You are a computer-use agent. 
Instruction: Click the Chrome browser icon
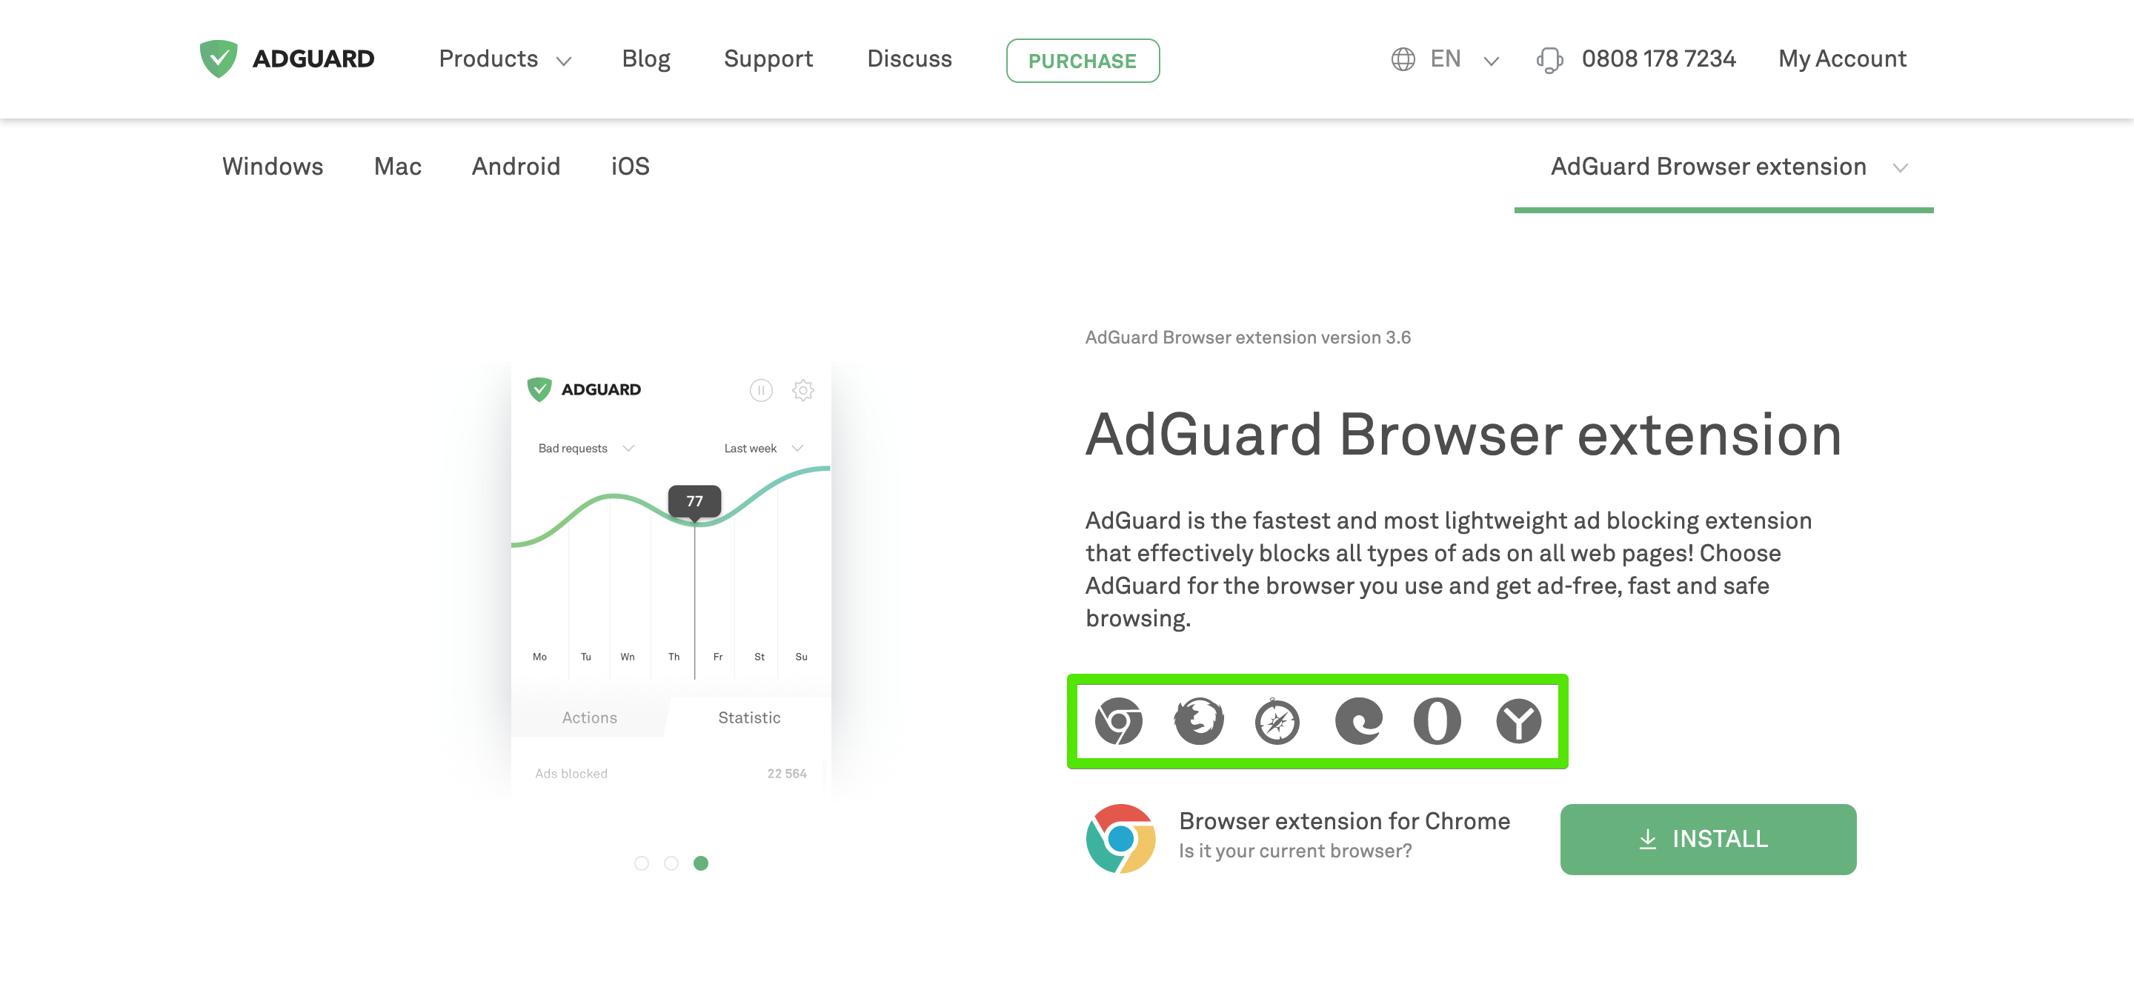(x=1116, y=721)
